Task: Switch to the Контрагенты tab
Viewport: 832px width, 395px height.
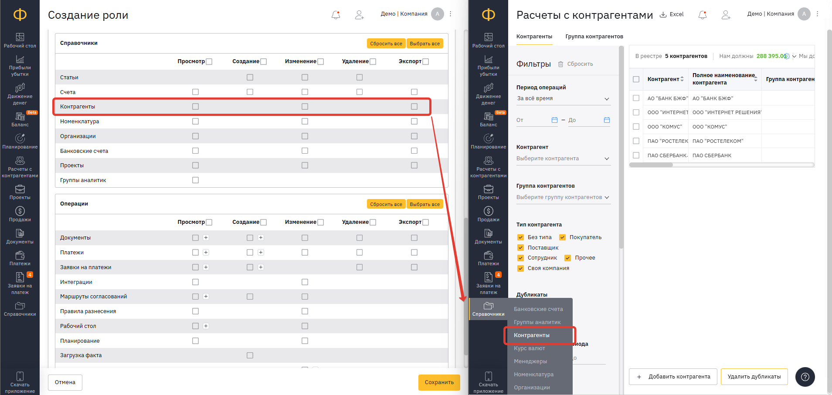Action: tap(534, 37)
